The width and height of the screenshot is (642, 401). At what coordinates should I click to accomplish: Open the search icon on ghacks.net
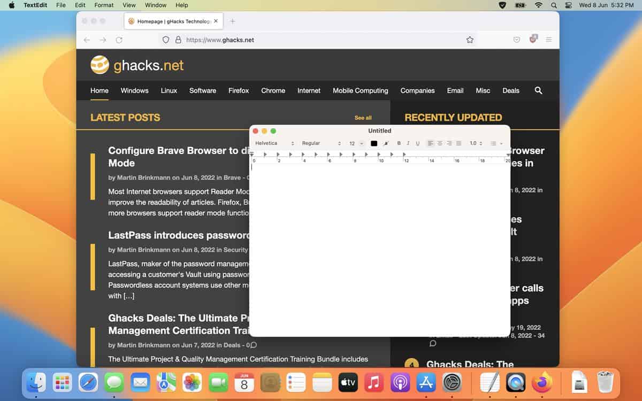[x=538, y=91]
